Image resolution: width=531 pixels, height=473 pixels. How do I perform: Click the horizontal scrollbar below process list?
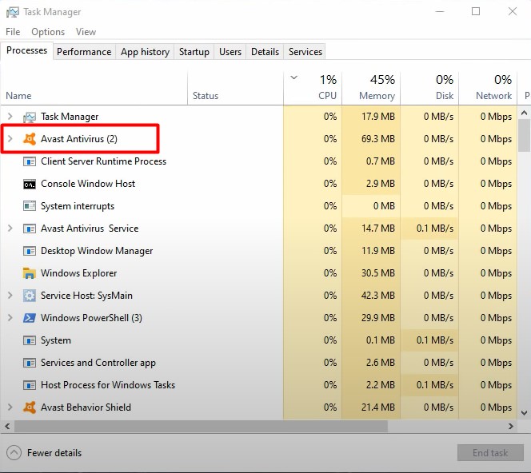(x=240, y=426)
